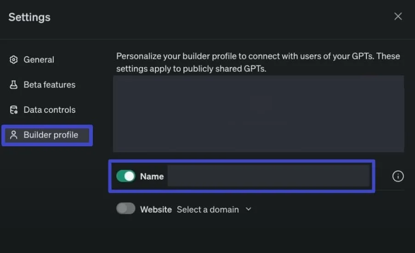Click the blurred builder profile preview card

[x=258, y=114]
